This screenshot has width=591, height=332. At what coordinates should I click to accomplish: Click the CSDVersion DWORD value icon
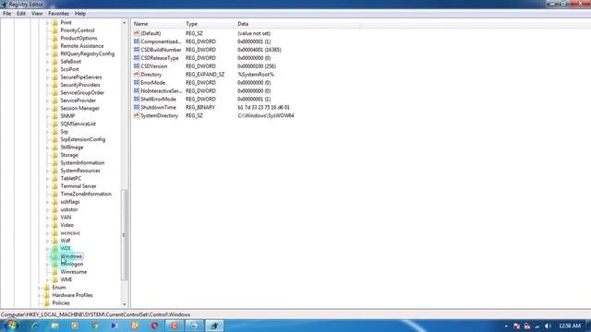(137, 66)
